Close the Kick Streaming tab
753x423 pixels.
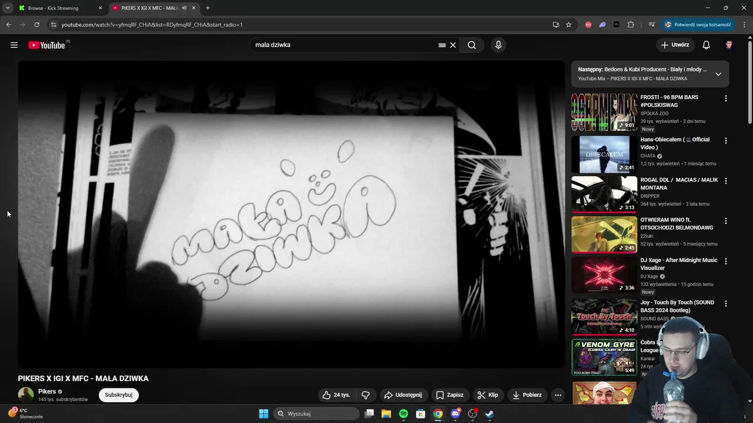100,8
